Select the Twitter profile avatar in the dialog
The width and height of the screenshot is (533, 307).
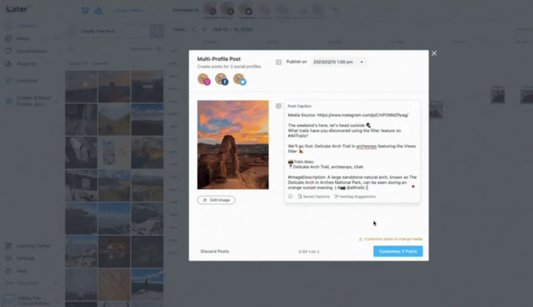239,79
